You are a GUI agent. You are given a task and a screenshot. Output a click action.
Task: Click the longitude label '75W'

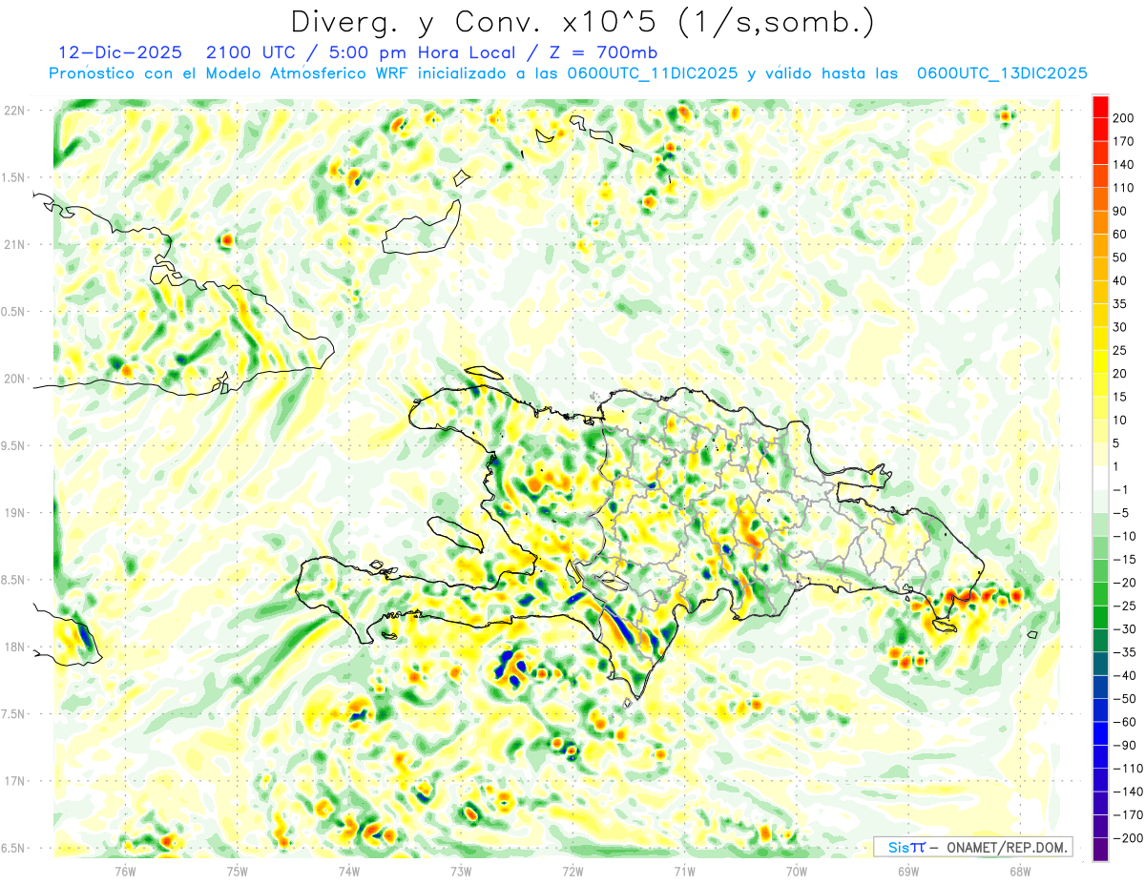(x=238, y=871)
